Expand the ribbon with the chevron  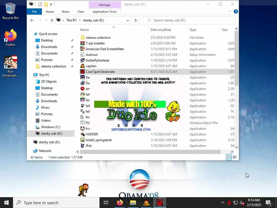pyautogui.click(x=230, y=11)
